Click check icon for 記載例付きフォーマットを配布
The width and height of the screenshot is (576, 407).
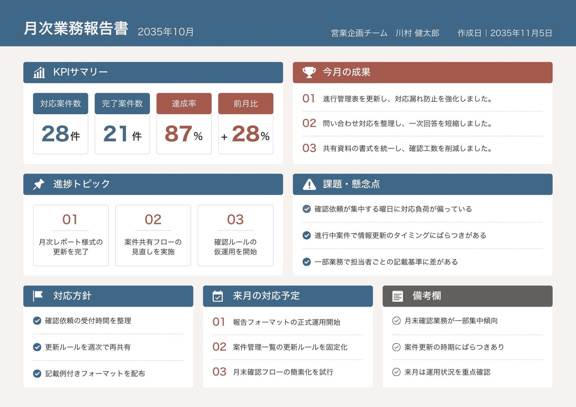(37, 374)
